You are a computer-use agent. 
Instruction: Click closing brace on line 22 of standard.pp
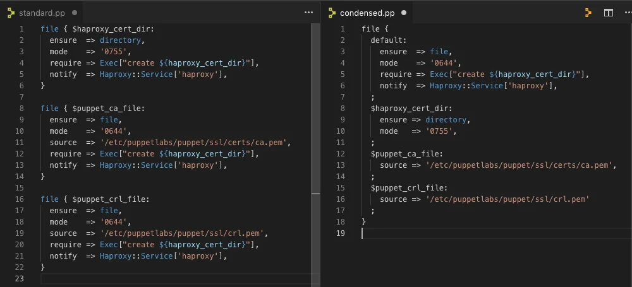(43, 267)
